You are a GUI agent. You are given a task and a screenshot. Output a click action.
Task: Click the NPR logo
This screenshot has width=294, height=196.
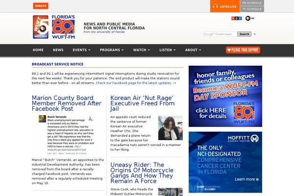[237, 18]
